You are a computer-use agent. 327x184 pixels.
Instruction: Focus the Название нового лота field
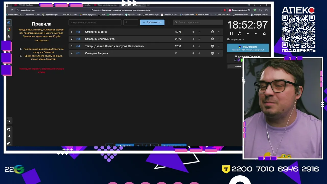95,22
